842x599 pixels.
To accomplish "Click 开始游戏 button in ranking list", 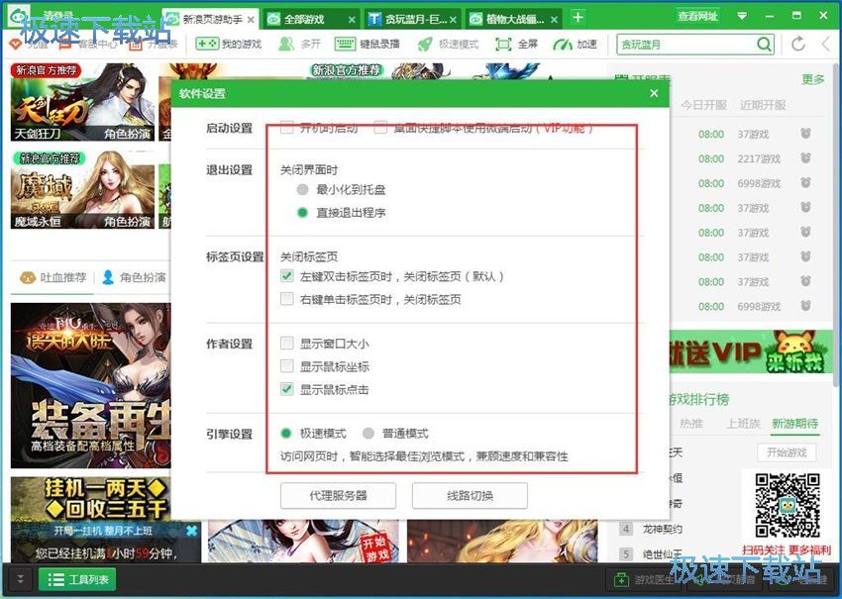I will (x=787, y=452).
